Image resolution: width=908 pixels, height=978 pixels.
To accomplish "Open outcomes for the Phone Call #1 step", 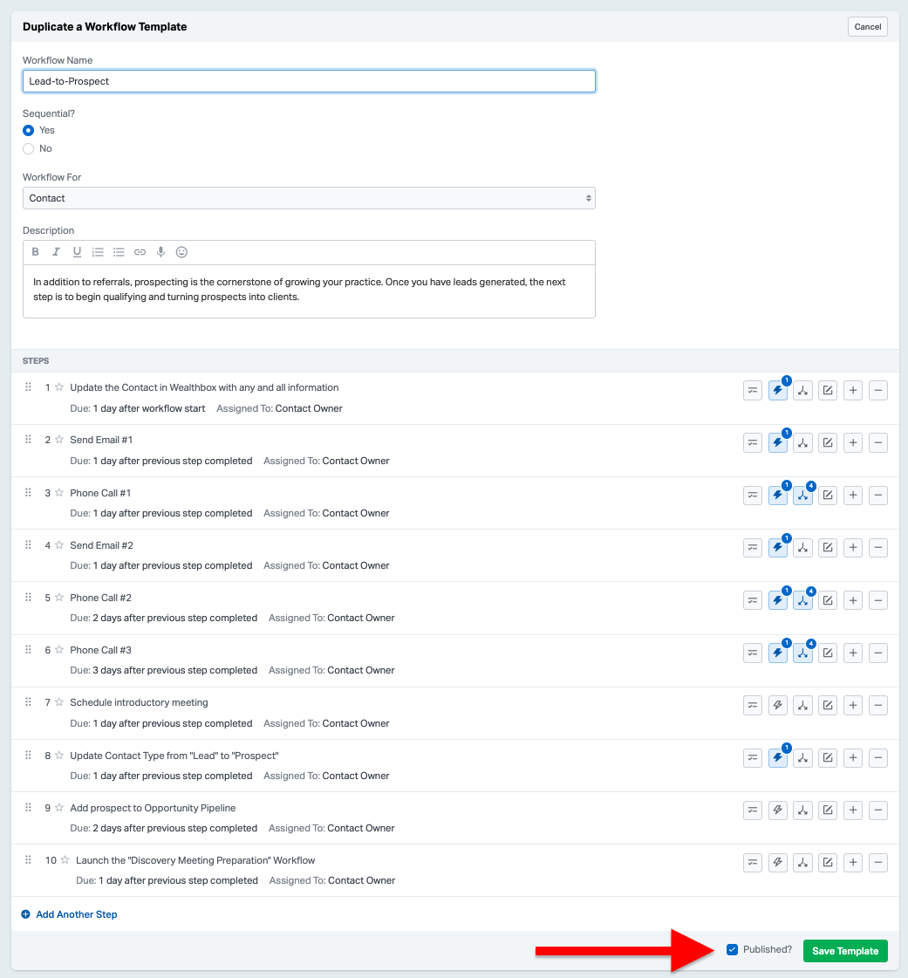I will pos(802,496).
